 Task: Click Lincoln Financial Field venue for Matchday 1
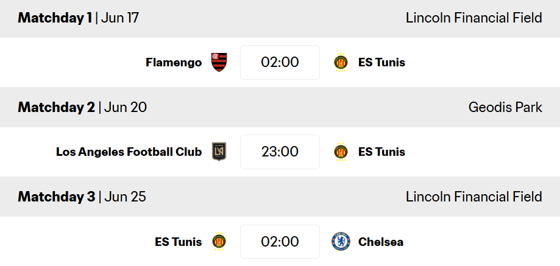(474, 18)
